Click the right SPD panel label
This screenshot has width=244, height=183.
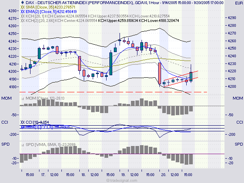(239, 144)
